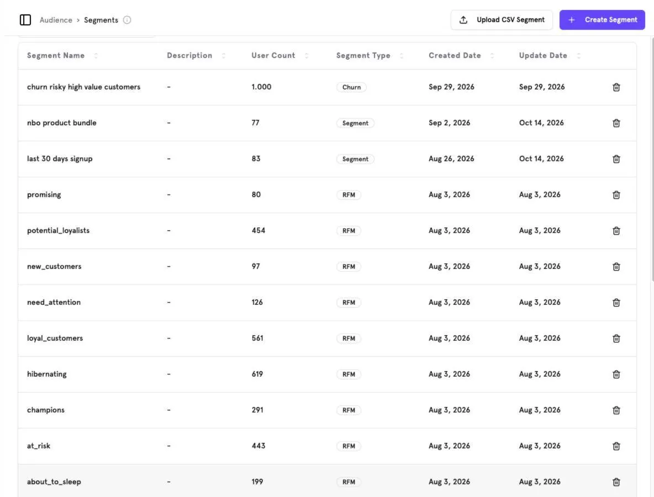Delete the promising segment
This screenshot has width=654, height=497.
tap(616, 195)
